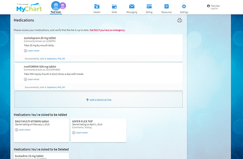Click Started taking on April 1, 2018
The height and width of the screenshot is (159, 243).
coord(87,125)
